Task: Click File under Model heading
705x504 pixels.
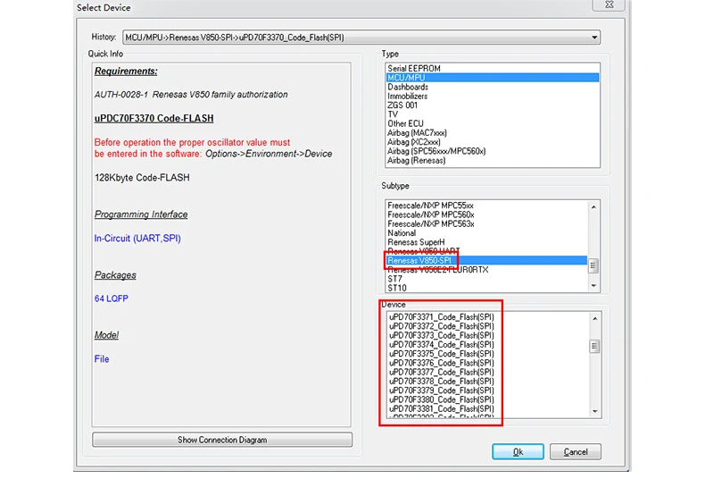Action: pyautogui.click(x=102, y=359)
